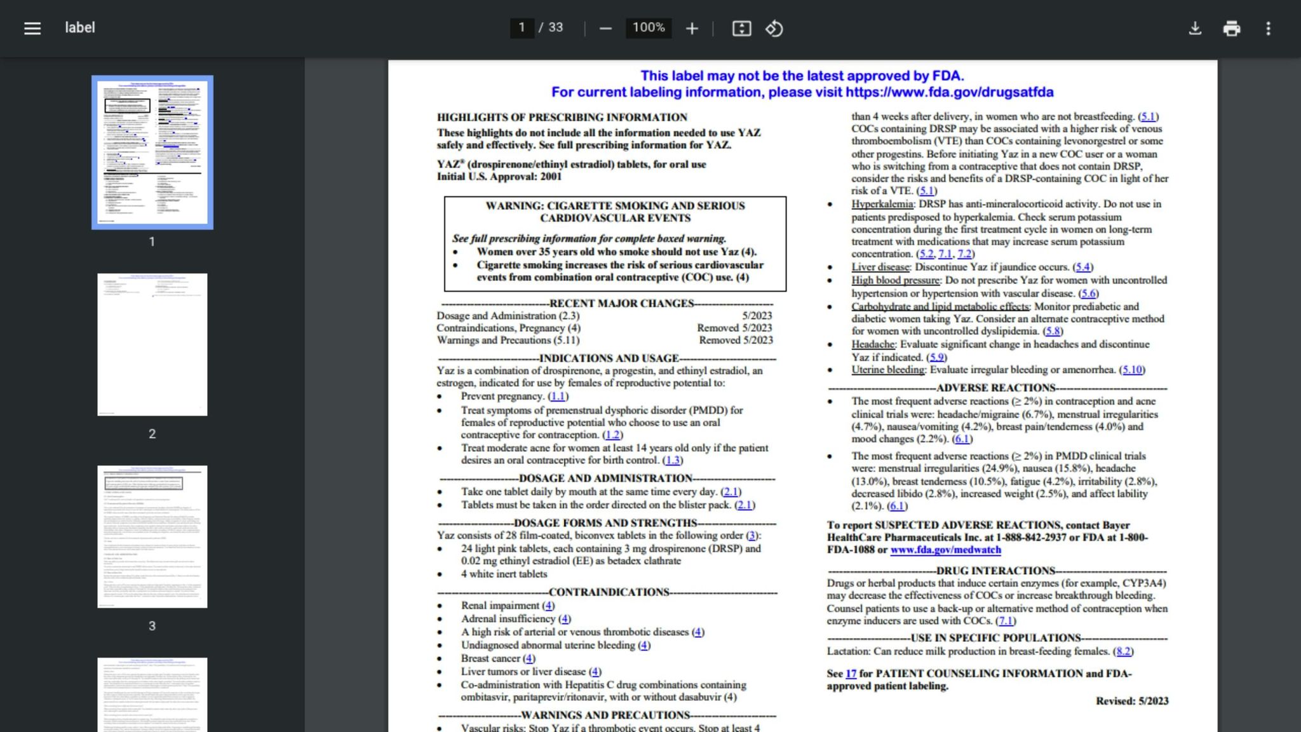Viewport: 1301px width, 732px height.
Task: Print the document
Action: click(1231, 28)
